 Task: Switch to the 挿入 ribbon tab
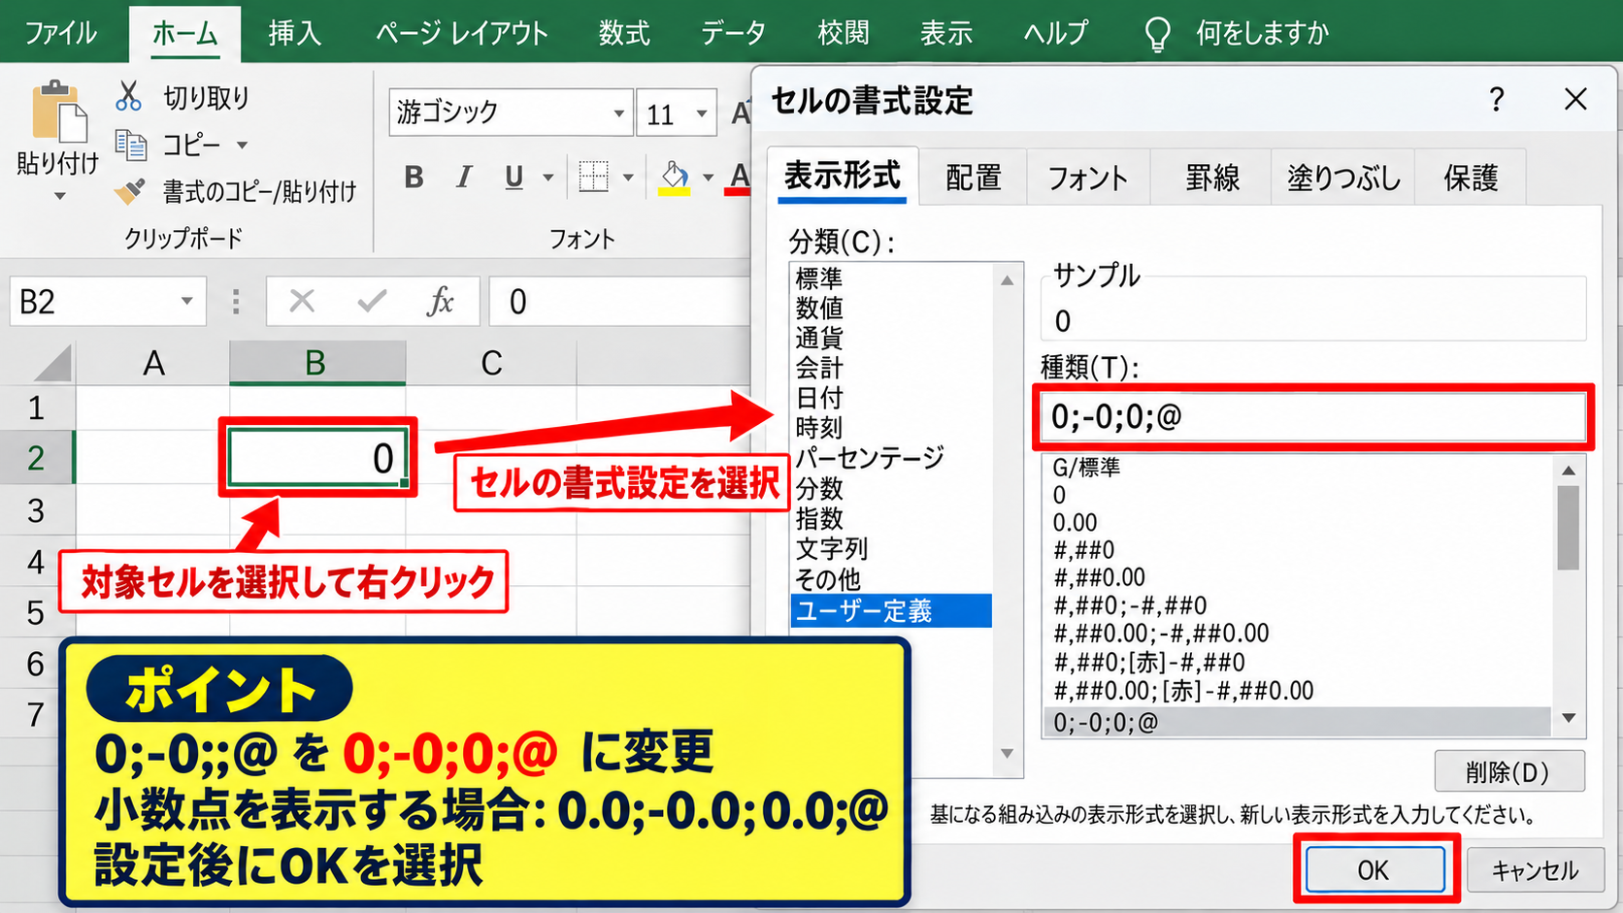(294, 33)
